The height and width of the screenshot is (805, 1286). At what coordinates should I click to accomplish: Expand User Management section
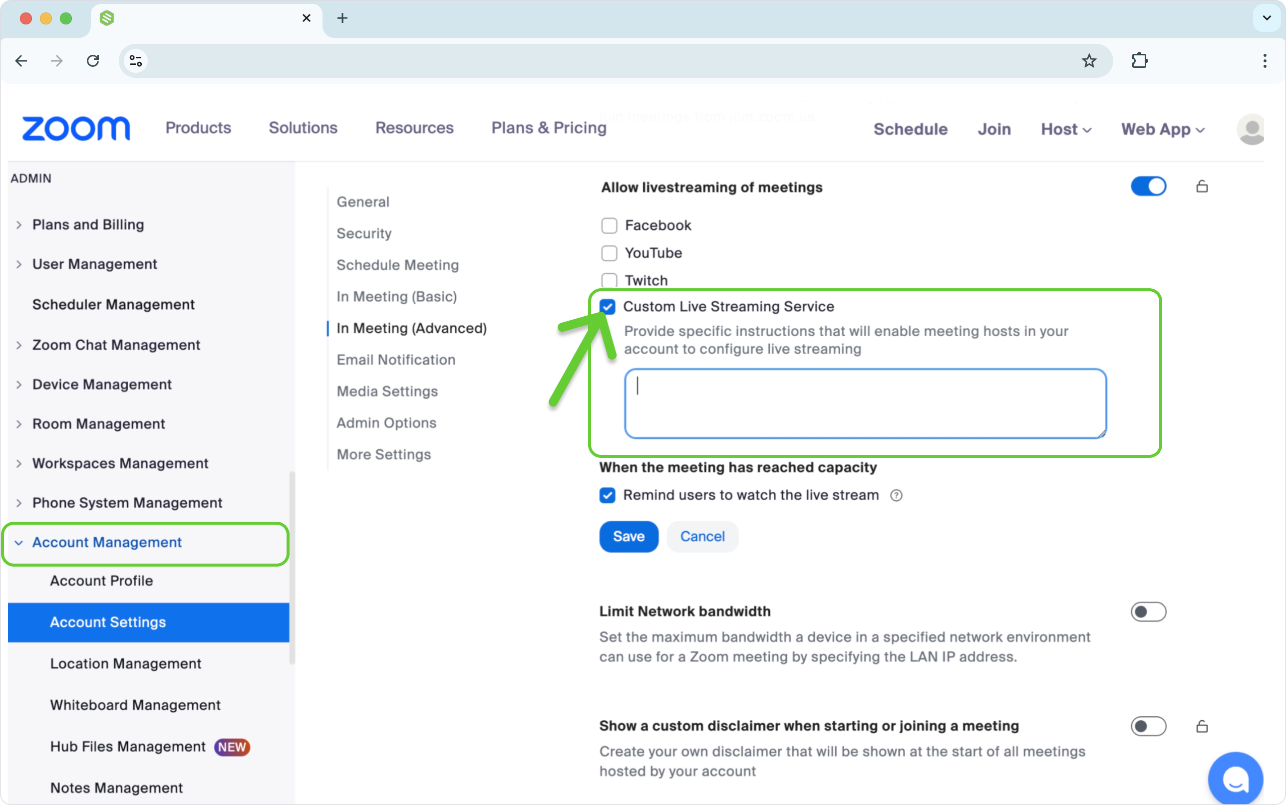[19, 265]
